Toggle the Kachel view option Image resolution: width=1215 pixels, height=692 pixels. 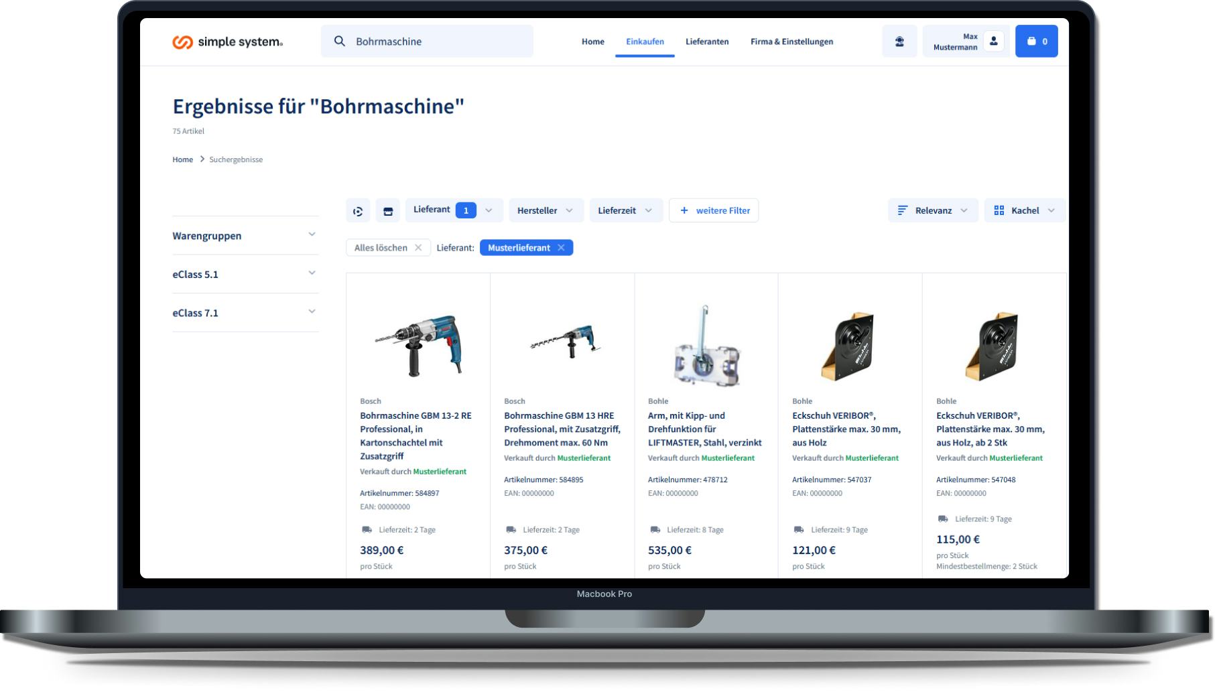1025,210
